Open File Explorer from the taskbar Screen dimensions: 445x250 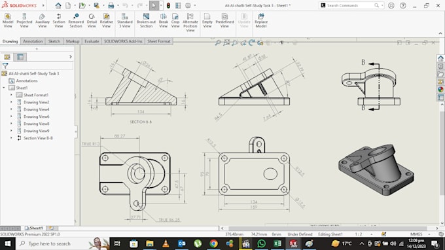click(150, 243)
